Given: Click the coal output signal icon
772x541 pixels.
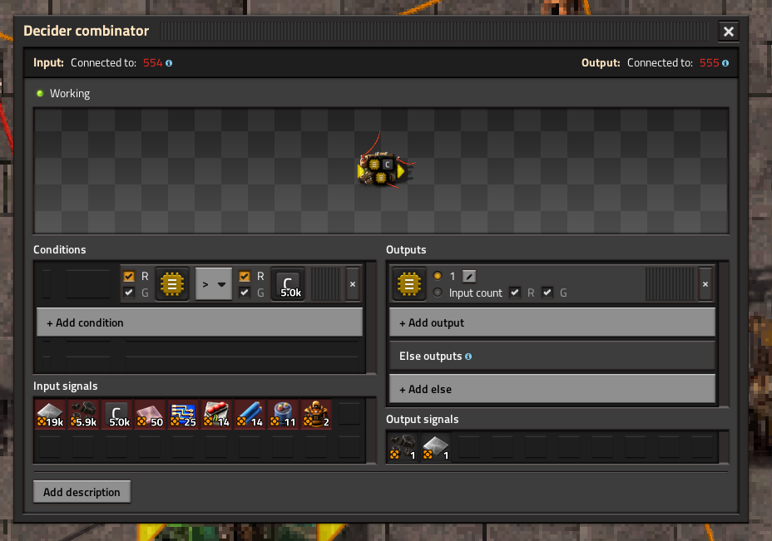Looking at the screenshot, I should [403, 446].
